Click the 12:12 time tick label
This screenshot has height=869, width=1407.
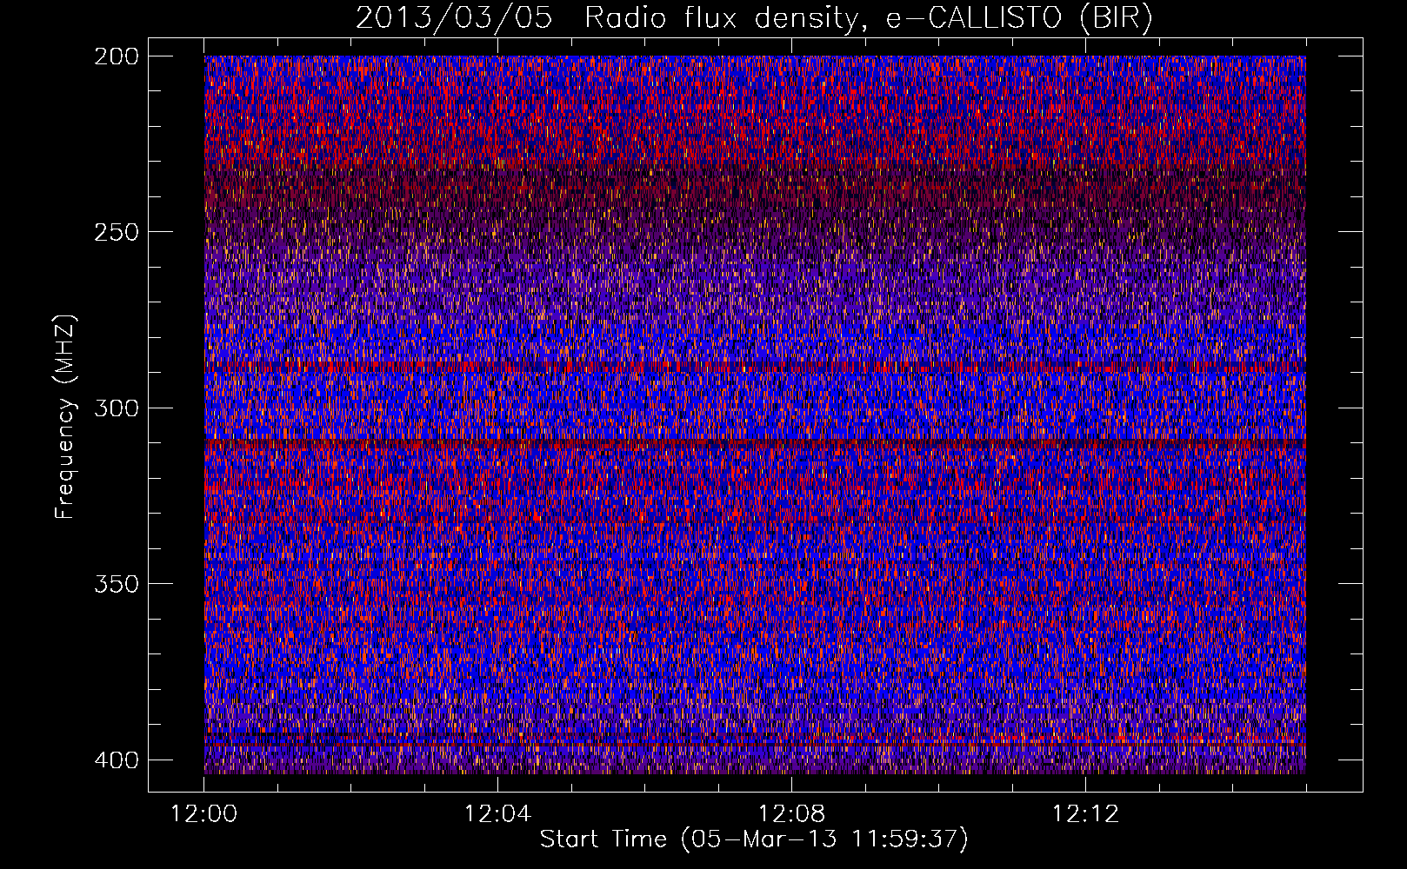click(x=1085, y=814)
